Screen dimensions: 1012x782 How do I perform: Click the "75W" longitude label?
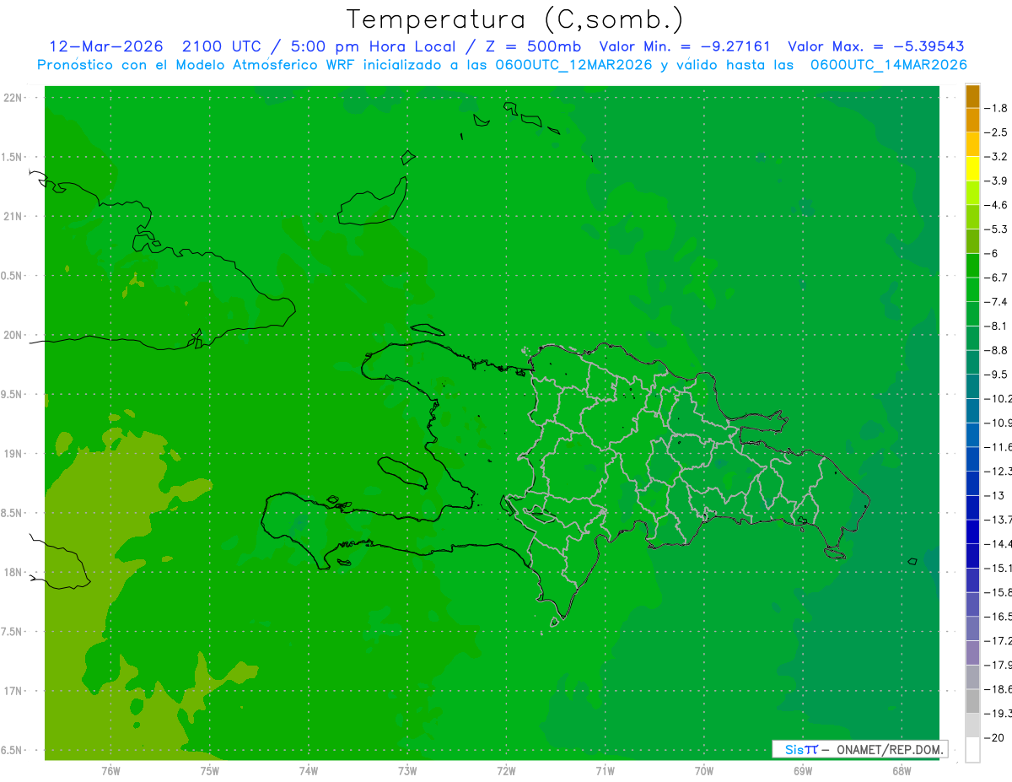click(x=210, y=772)
